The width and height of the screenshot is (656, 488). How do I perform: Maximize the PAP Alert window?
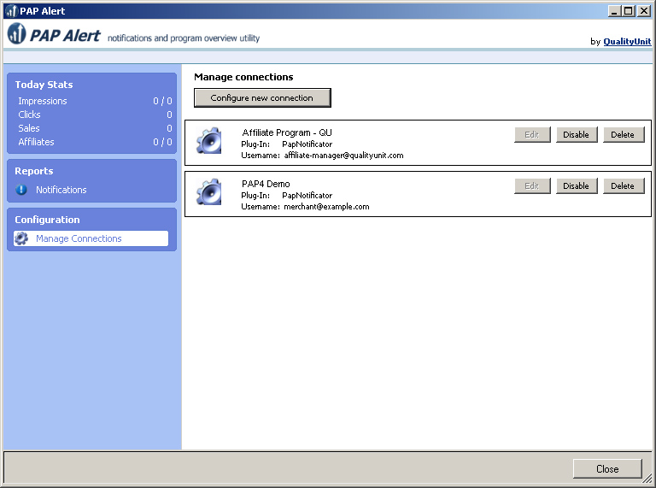629,11
